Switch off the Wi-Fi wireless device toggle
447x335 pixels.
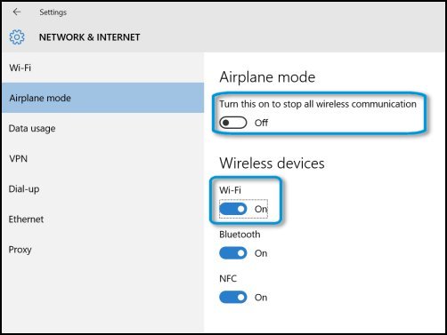[x=233, y=209]
